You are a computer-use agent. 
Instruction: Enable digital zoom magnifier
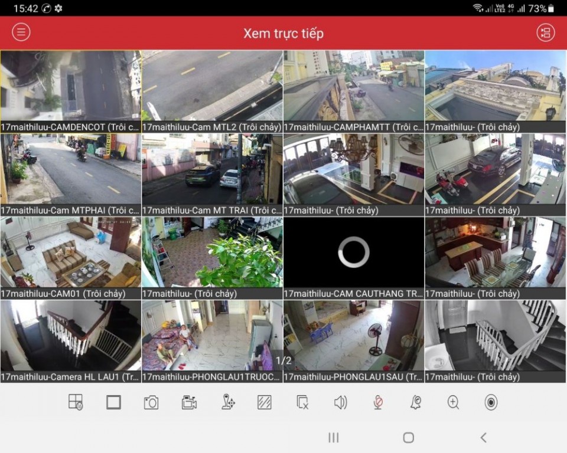(x=453, y=402)
